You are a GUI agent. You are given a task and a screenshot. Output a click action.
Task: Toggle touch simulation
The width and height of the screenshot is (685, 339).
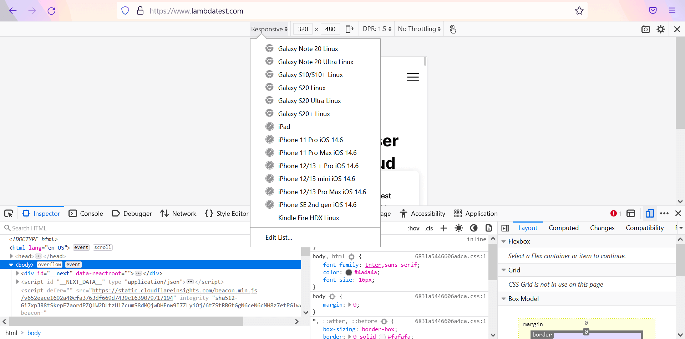(453, 29)
